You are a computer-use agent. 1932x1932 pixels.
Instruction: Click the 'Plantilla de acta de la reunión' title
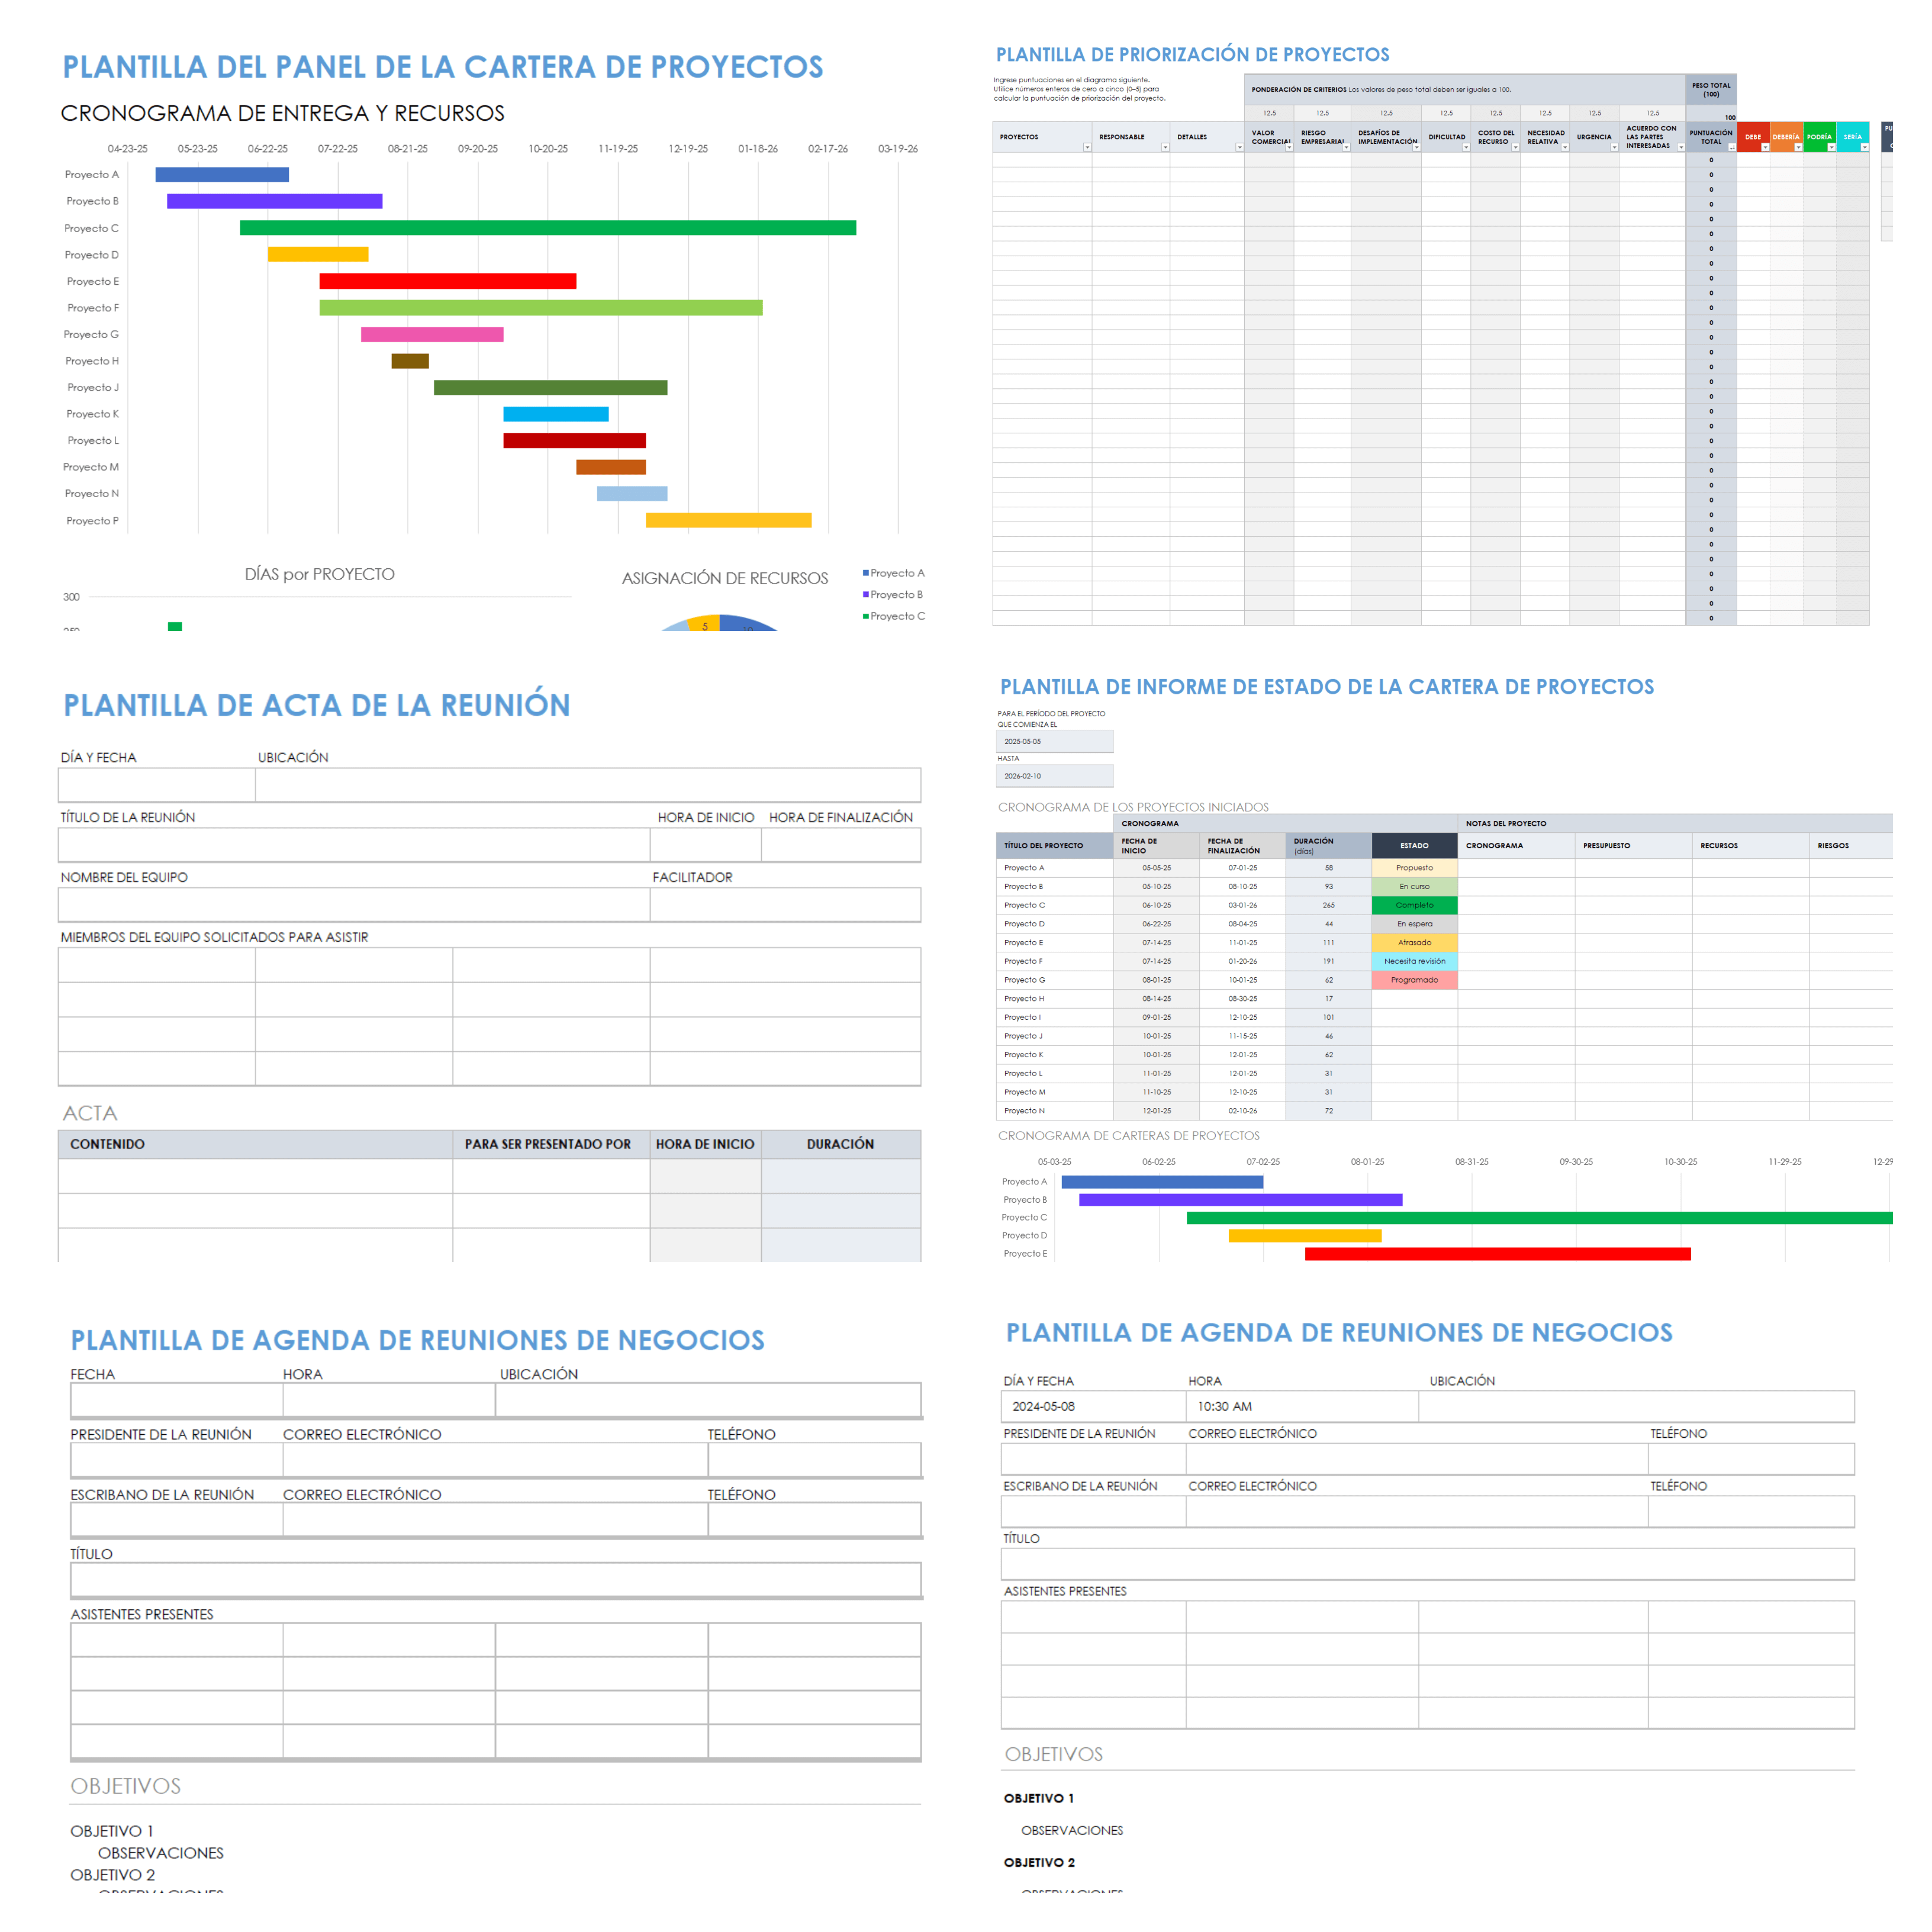tap(317, 705)
